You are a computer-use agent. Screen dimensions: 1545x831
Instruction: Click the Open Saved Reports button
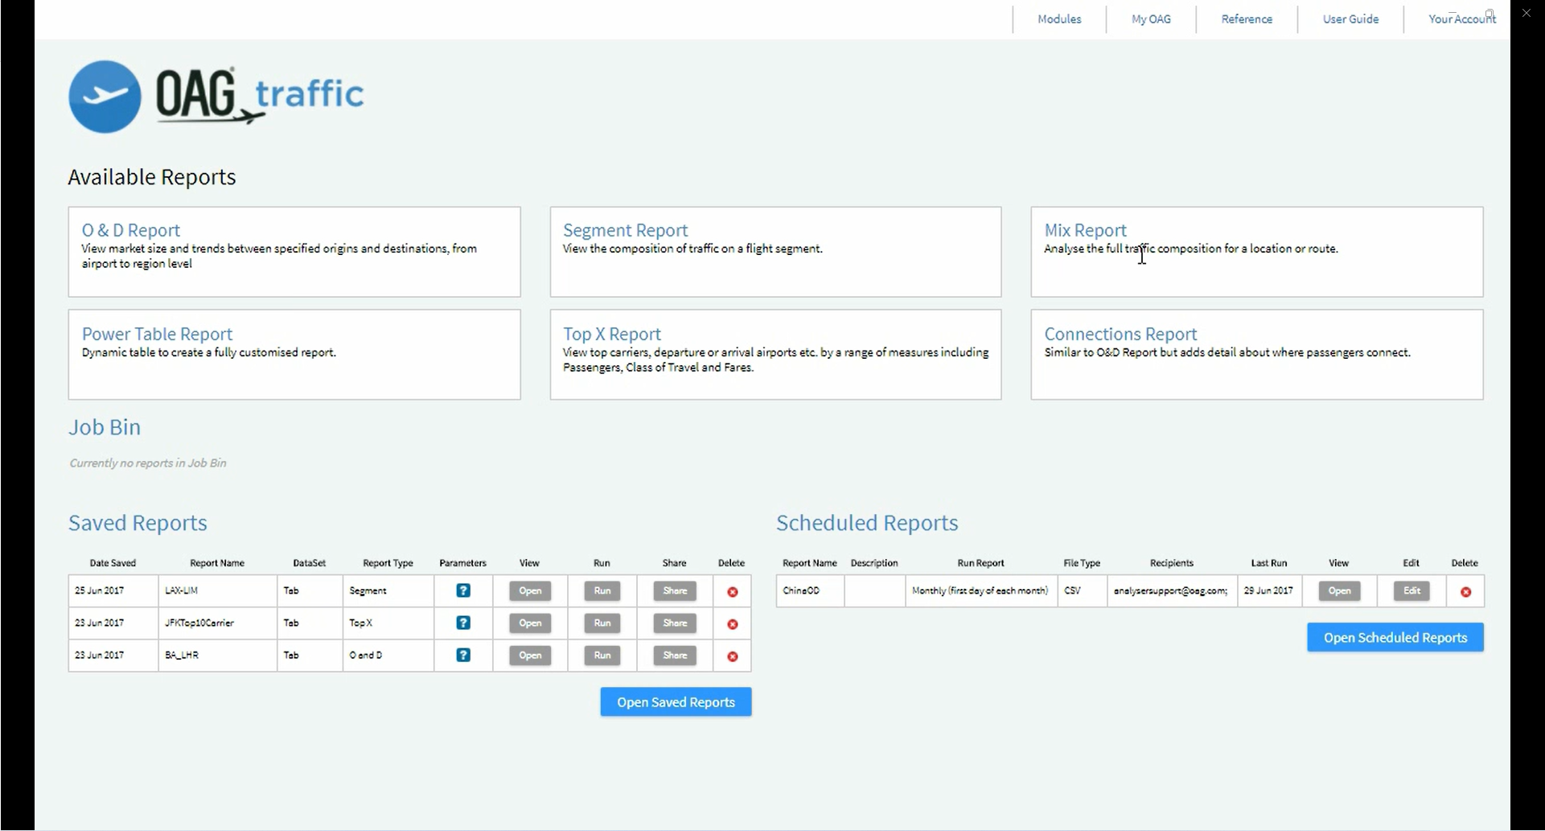676,702
